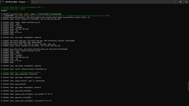This screenshot has height=106, width=189.
Task: Click 'pppos_send_config[2]: out_accm' line
Action: 27,94
